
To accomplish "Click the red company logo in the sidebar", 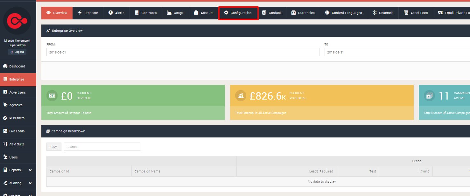I will [x=17, y=21].
